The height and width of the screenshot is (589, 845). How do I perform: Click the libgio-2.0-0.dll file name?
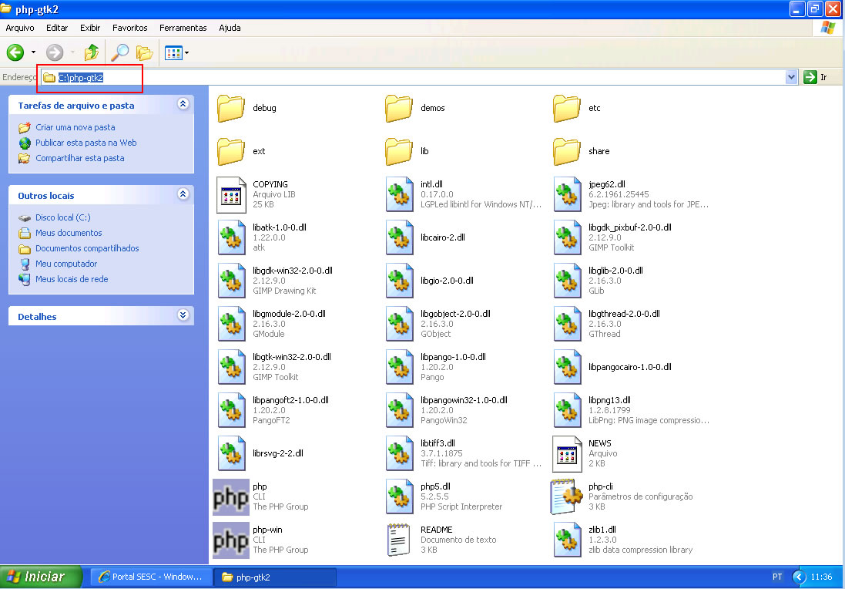447,281
